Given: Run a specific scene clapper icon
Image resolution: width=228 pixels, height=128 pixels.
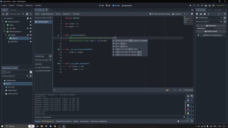Looking at the screenshot, I should pyautogui.click(x=209, y=6).
